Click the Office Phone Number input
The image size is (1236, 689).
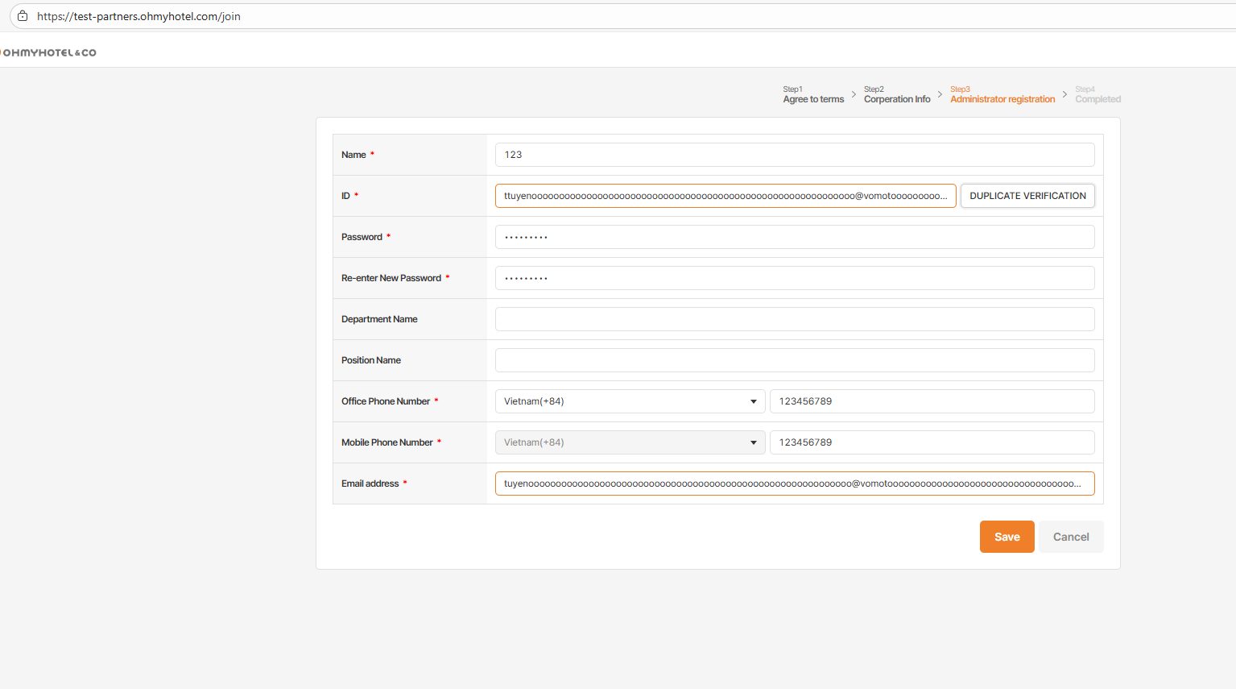(x=932, y=401)
